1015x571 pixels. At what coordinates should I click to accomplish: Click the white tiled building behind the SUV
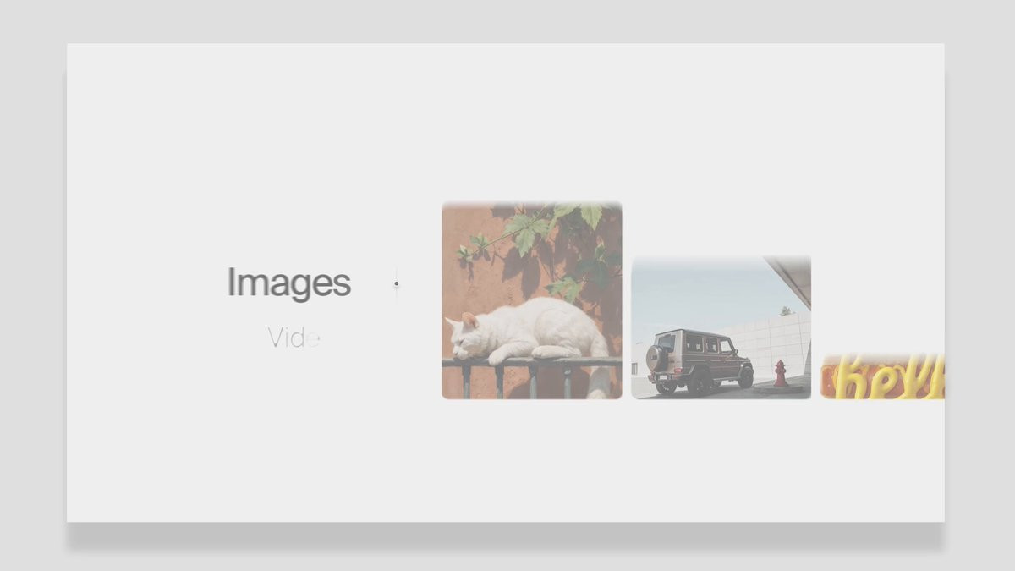768,346
